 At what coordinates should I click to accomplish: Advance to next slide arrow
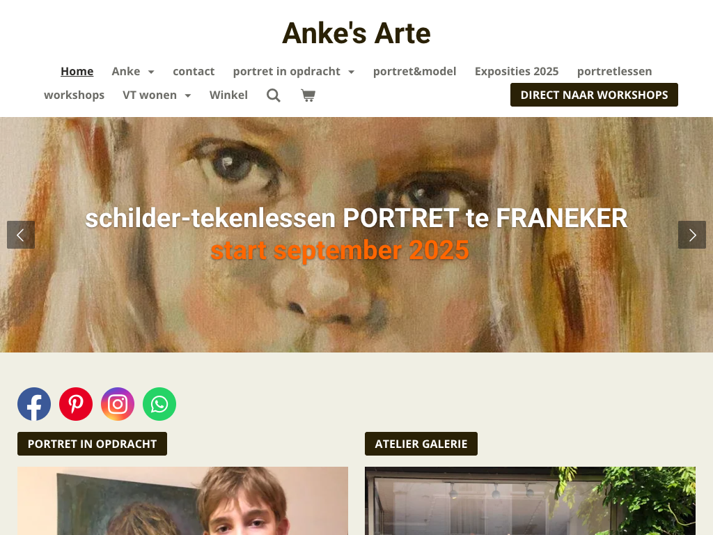point(692,235)
